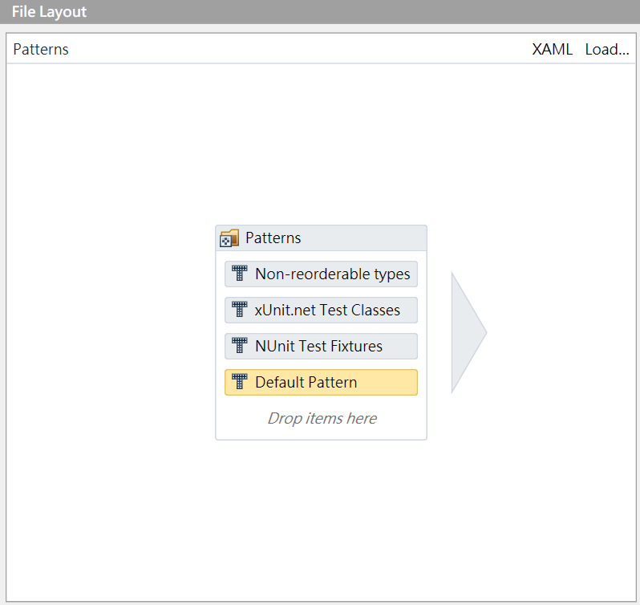Select the xUnit.net Test Classes label
The width and height of the screenshot is (640, 605).
click(327, 310)
